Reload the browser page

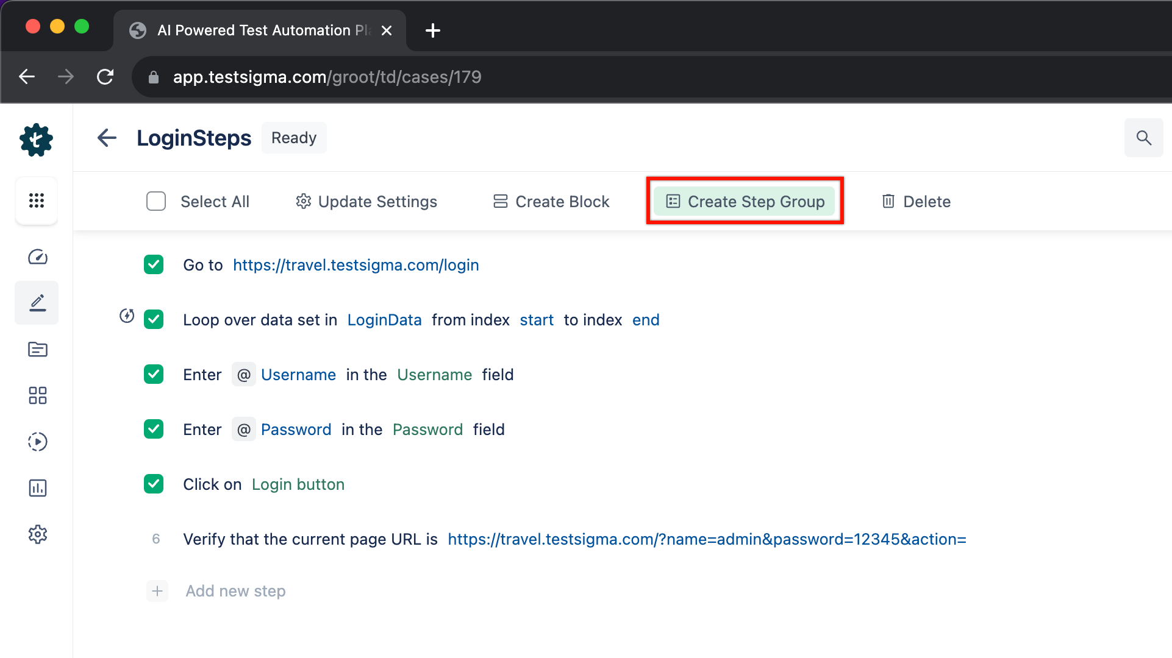105,77
